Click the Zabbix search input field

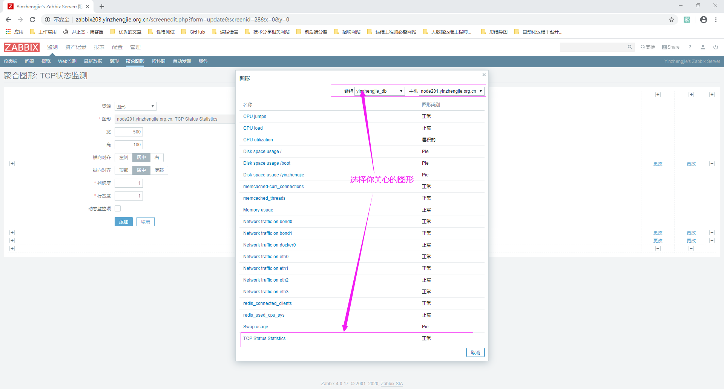tap(593, 47)
